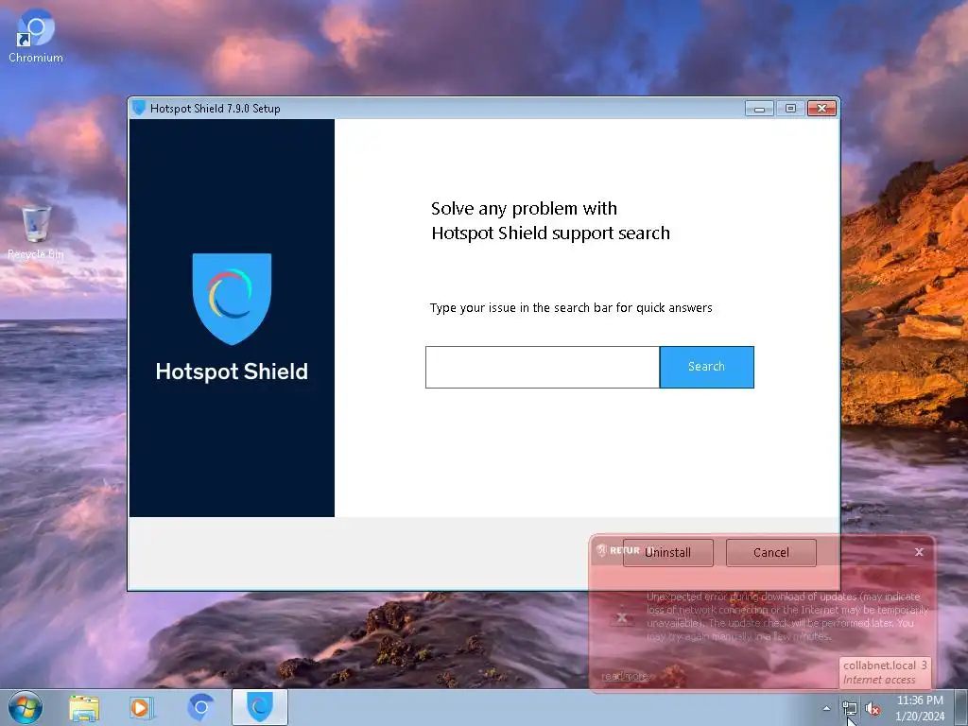Click the Hotspot Shield shield logo
968x726 pixels.
(232, 299)
